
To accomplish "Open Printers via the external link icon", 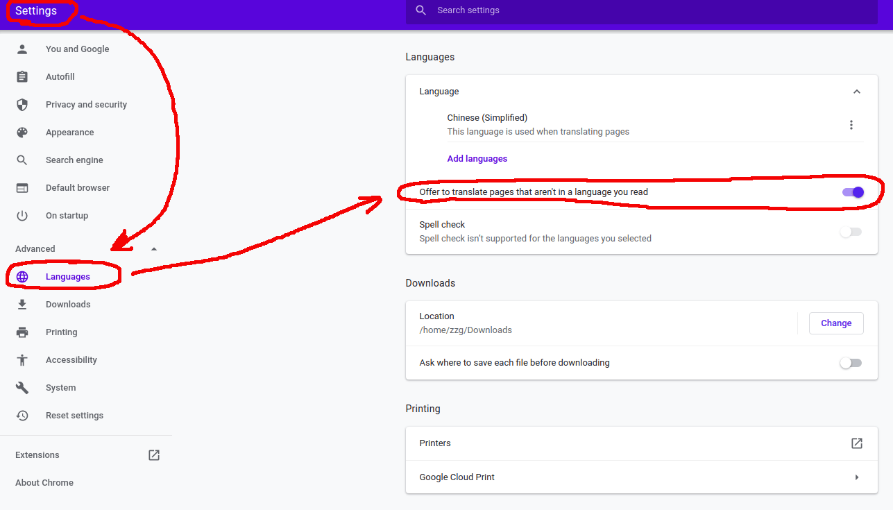I will (x=856, y=443).
